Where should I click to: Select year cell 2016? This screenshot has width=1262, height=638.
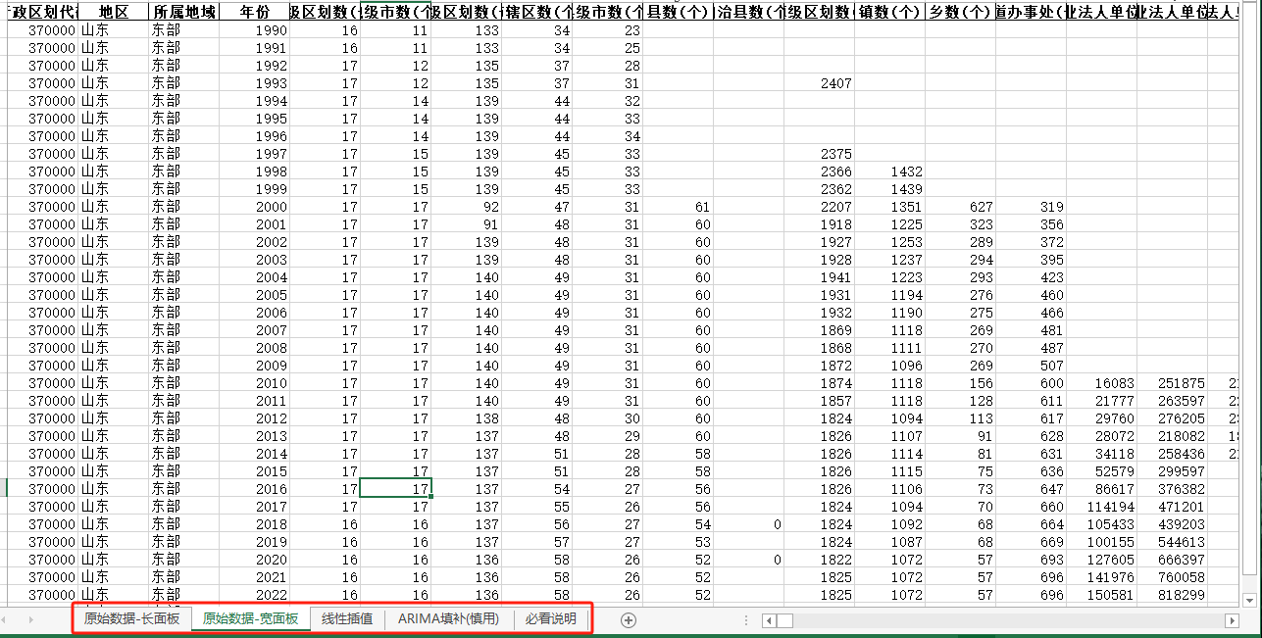point(254,489)
